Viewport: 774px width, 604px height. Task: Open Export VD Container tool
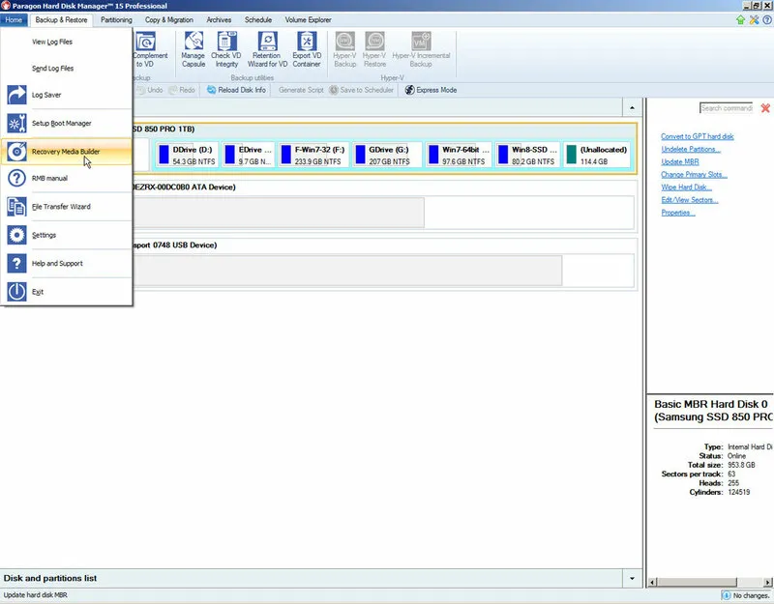tap(307, 50)
